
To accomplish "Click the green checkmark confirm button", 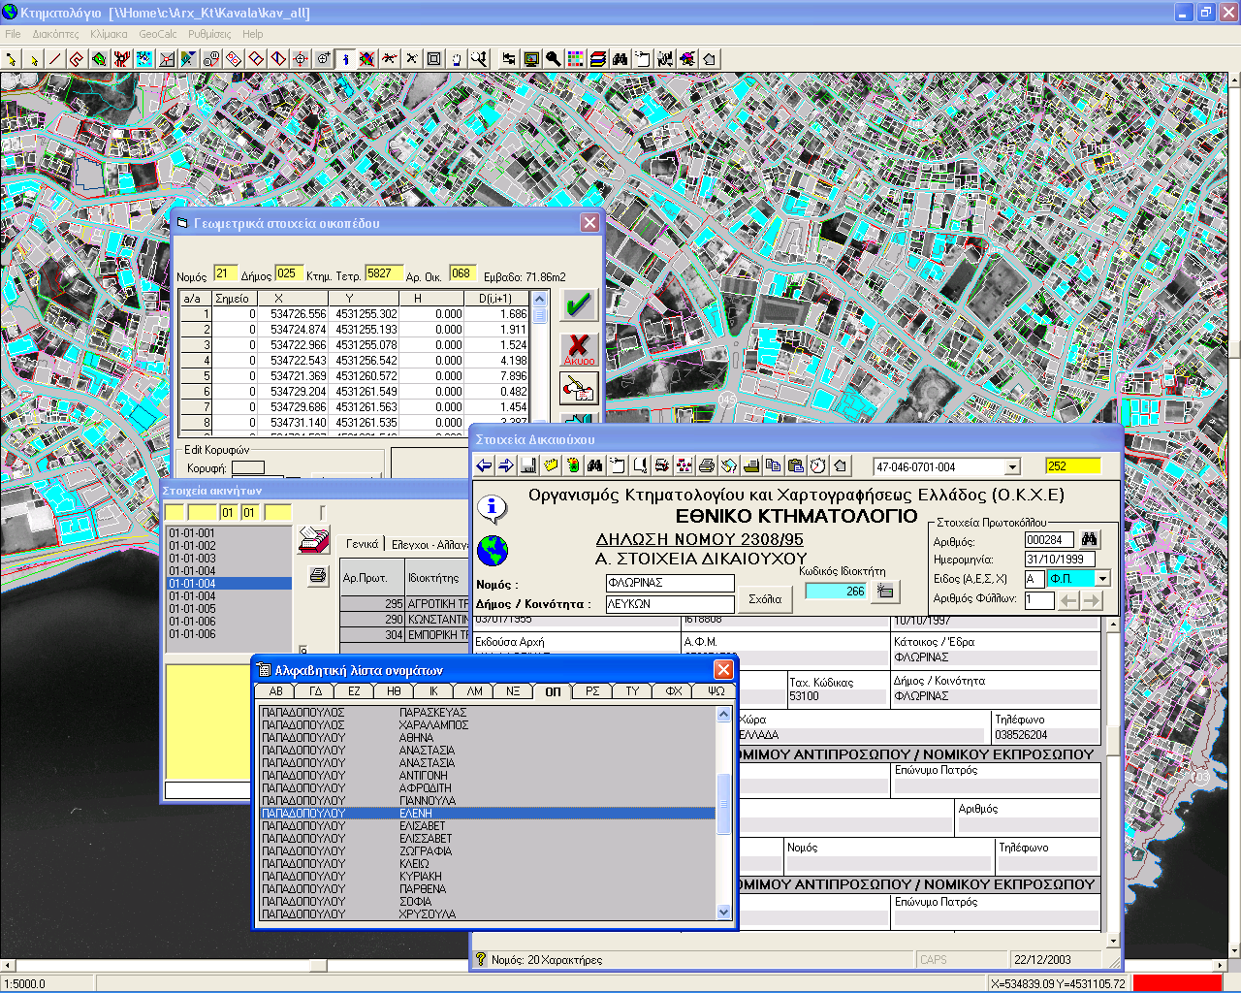I will pyautogui.click(x=579, y=305).
